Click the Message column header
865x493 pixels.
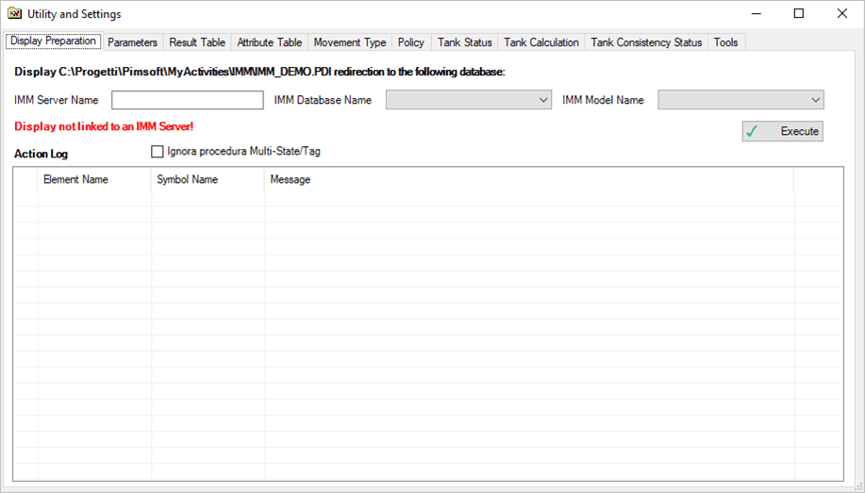pyautogui.click(x=529, y=179)
